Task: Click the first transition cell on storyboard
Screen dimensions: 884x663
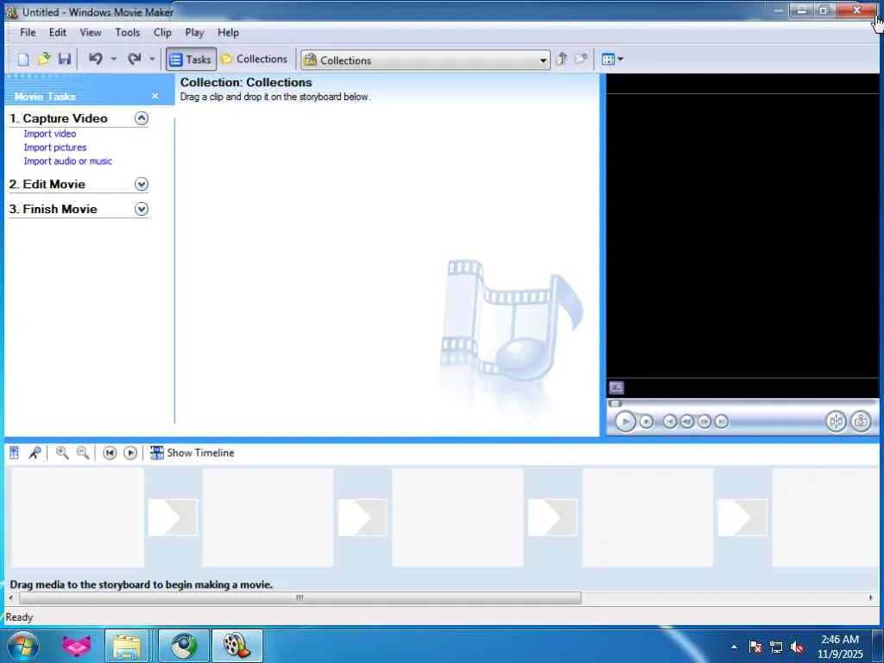Action: pos(173,517)
